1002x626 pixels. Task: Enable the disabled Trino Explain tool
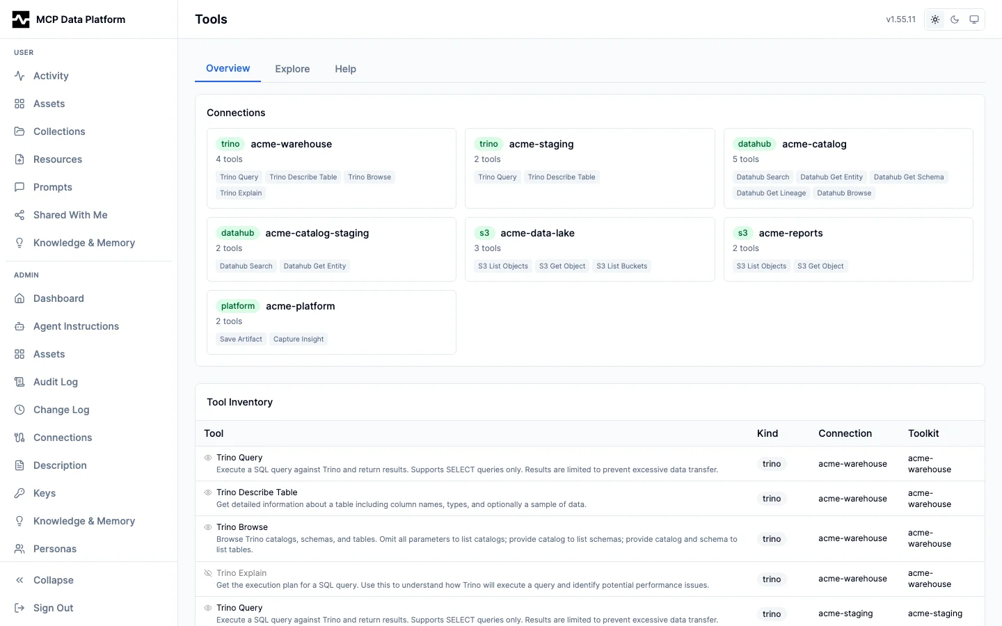[x=207, y=572]
